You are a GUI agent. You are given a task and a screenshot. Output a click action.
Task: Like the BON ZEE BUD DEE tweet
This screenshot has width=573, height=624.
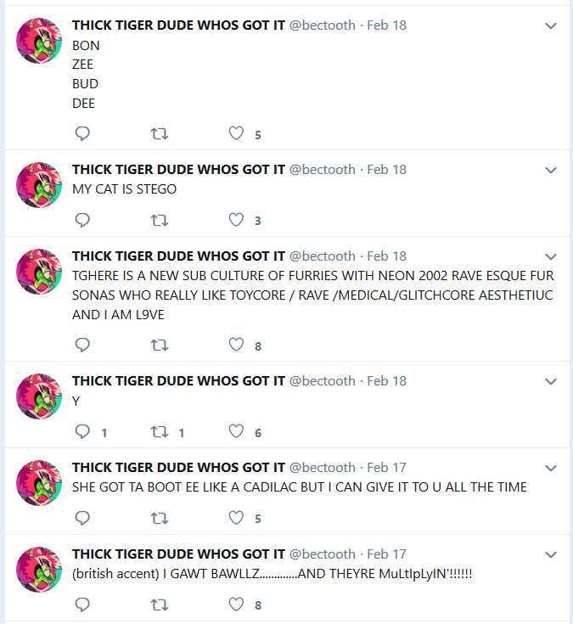point(236,133)
